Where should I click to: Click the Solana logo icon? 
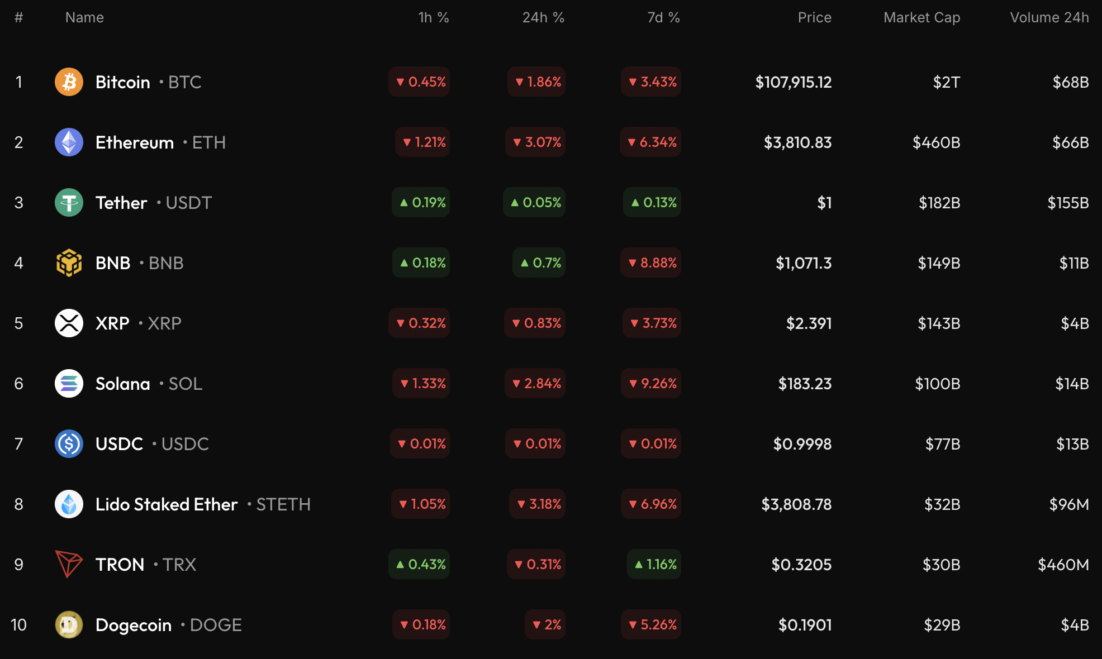point(69,384)
